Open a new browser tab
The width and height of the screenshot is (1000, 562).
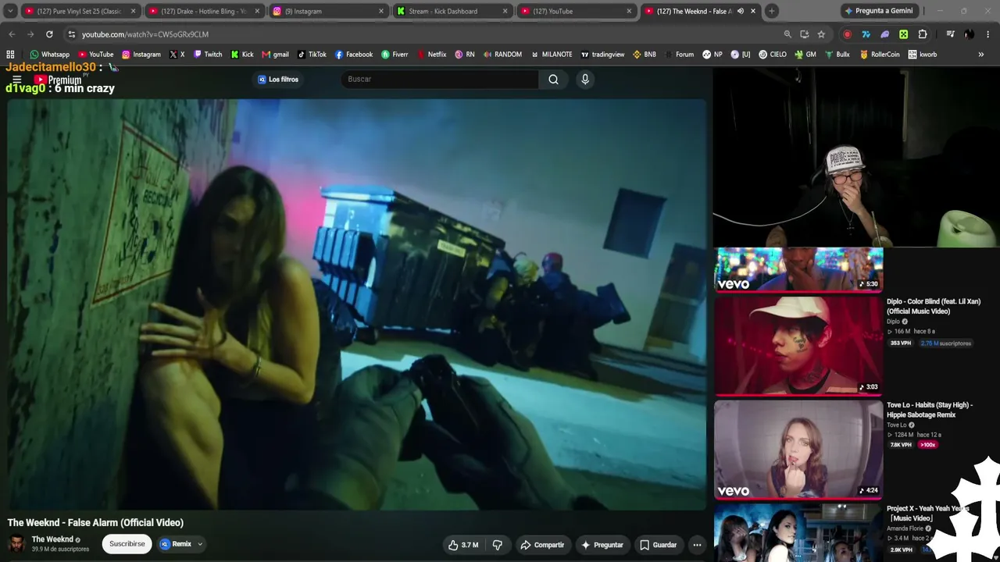tap(772, 11)
